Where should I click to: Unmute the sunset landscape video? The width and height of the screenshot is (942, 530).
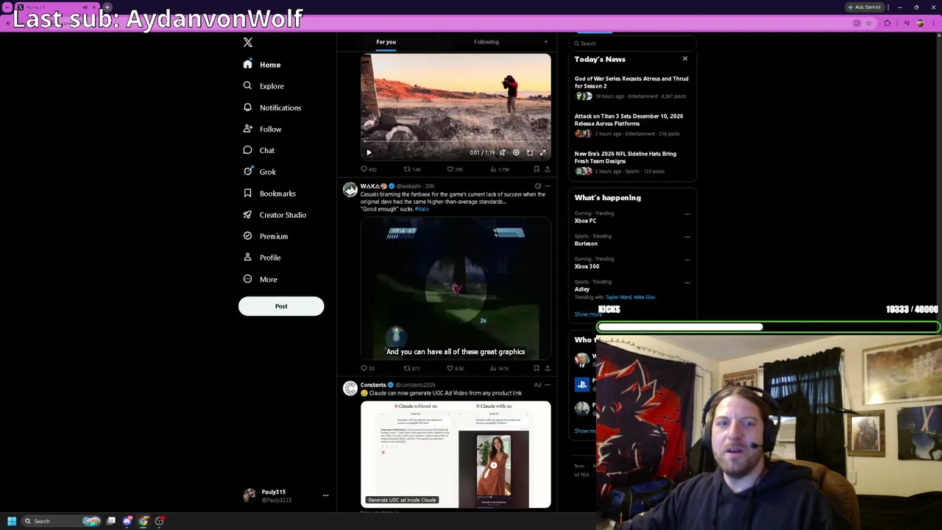pyautogui.click(x=503, y=152)
